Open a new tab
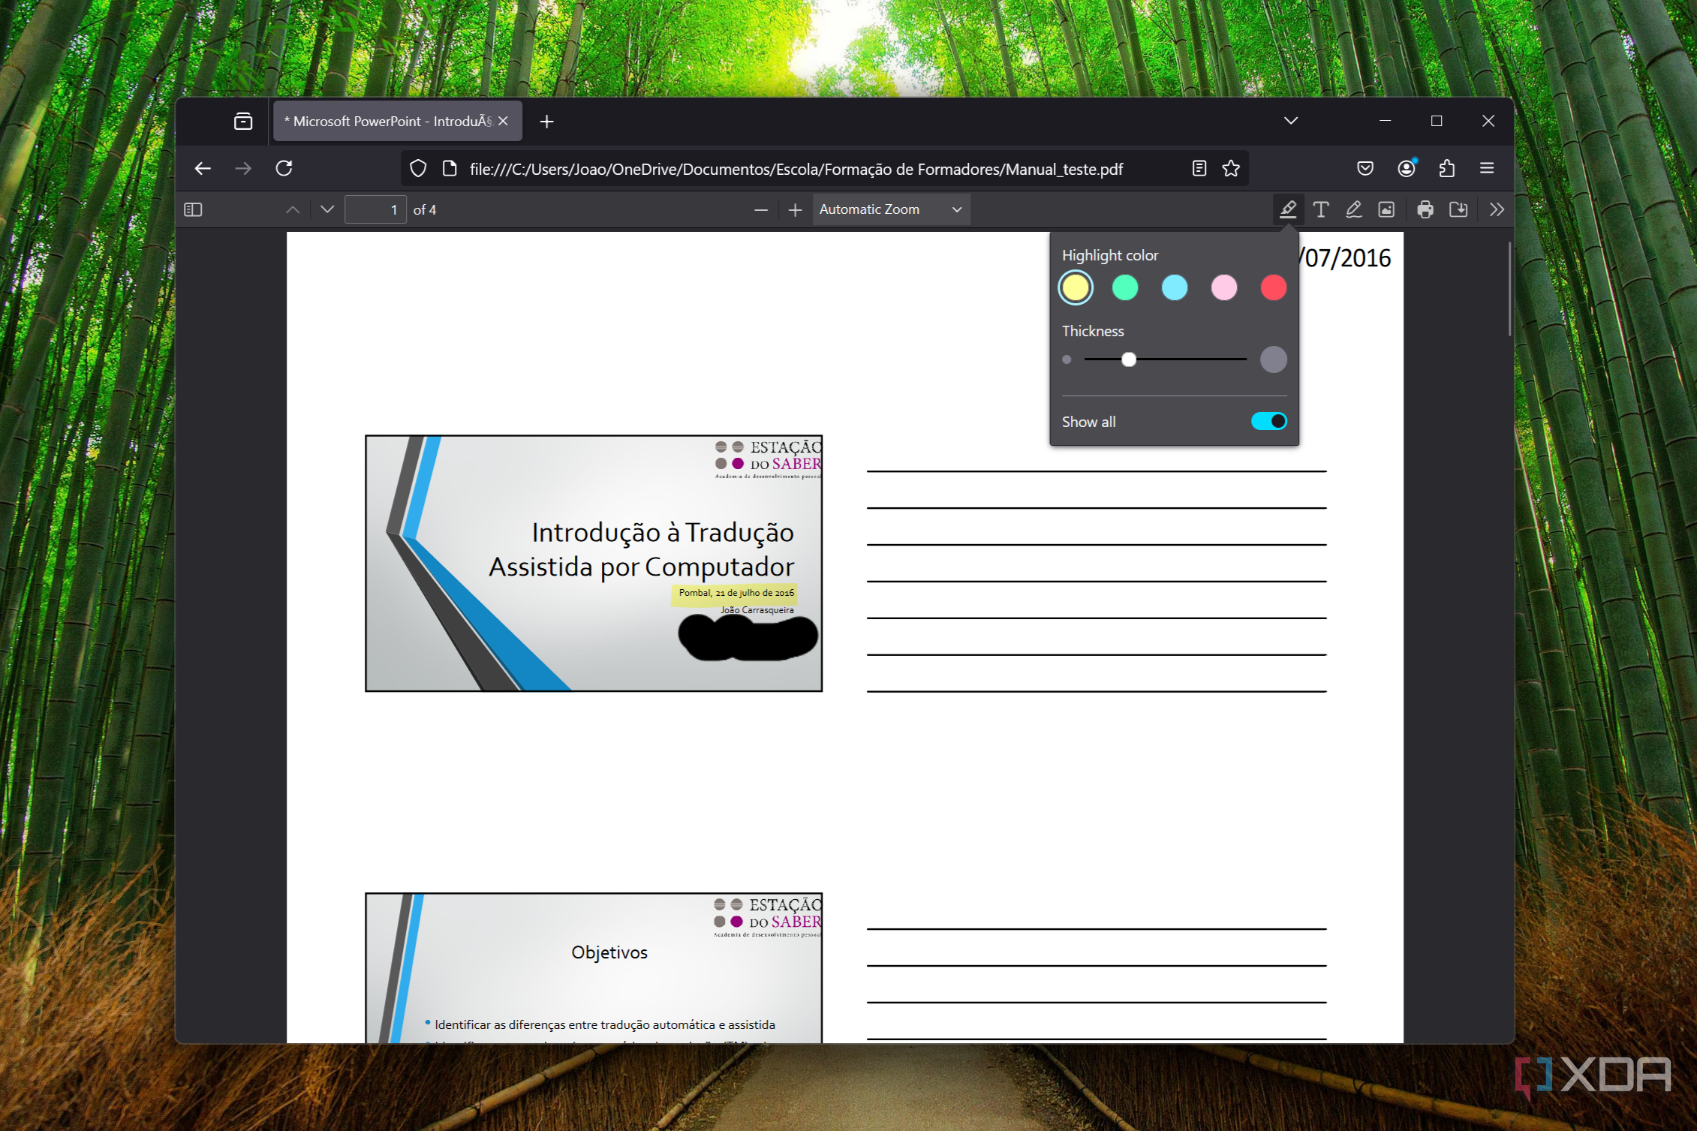Screen dimensions: 1697x1131 point(547,121)
